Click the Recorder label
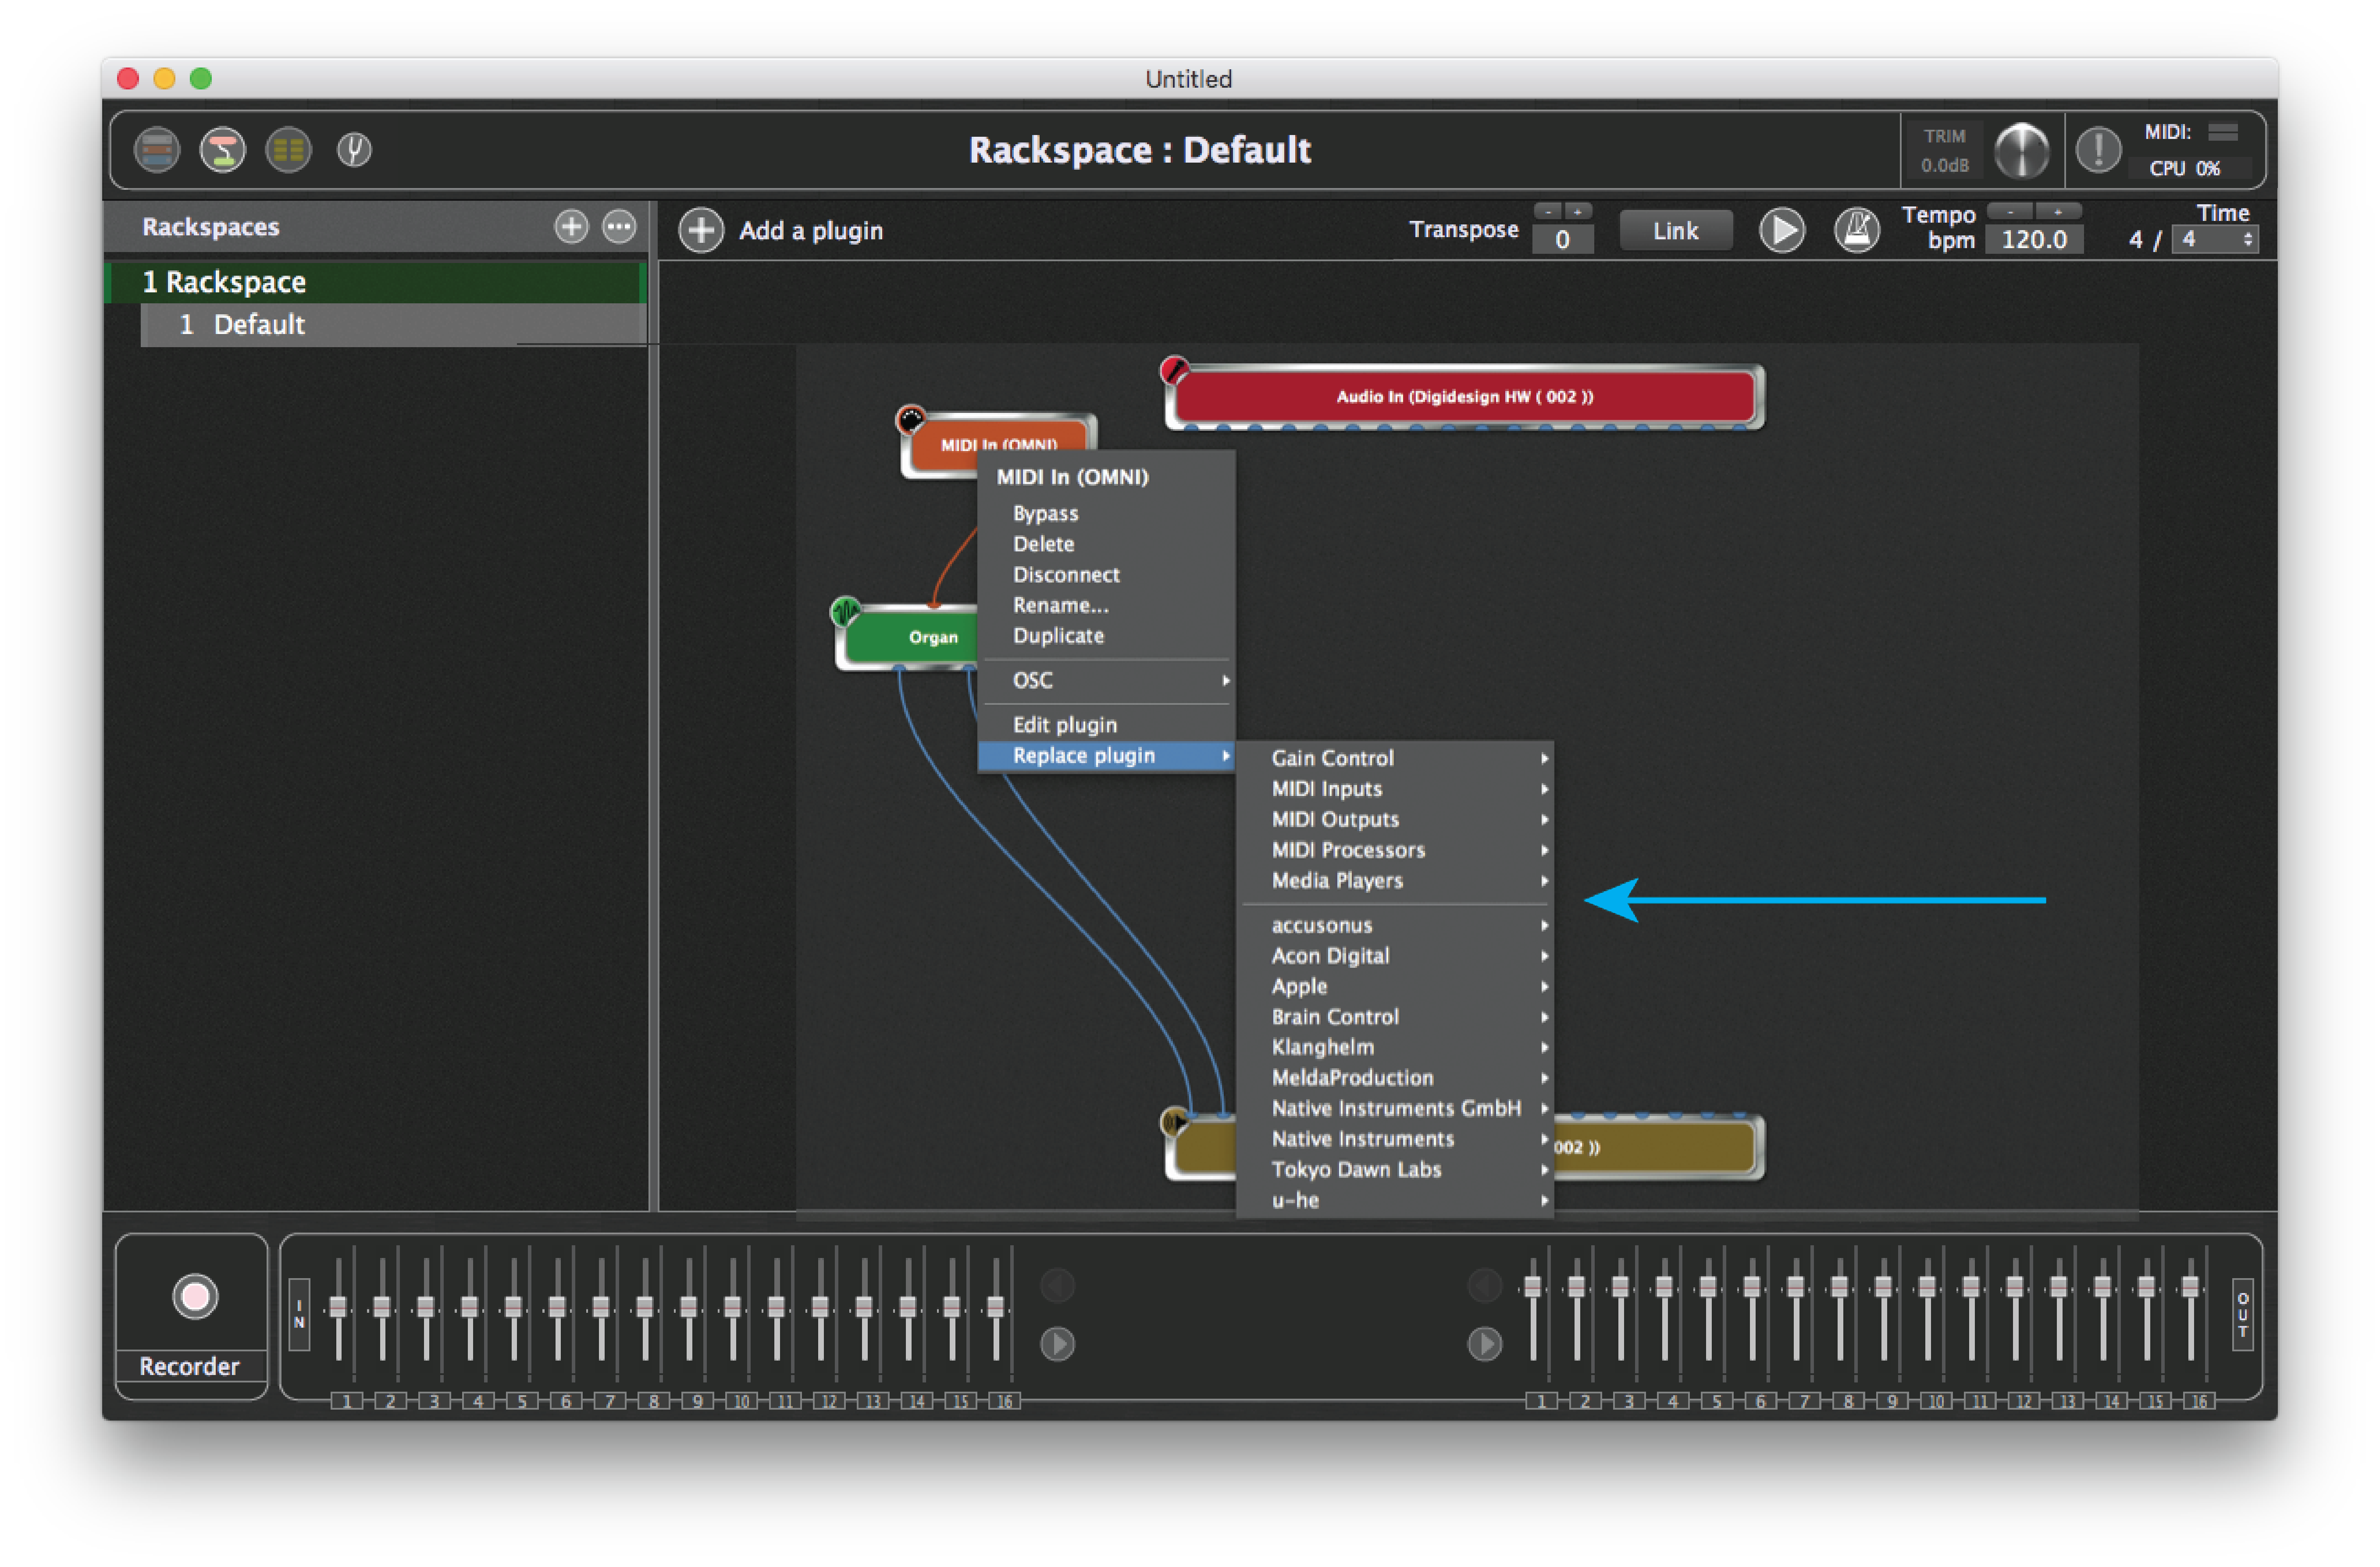2380x1567 pixels. point(189,1366)
